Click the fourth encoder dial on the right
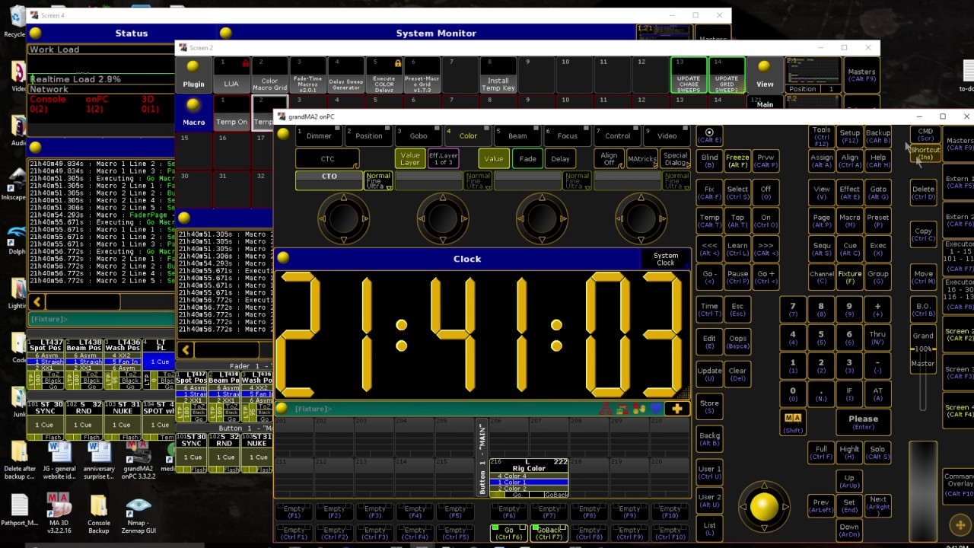974x548 pixels. pyautogui.click(x=641, y=219)
